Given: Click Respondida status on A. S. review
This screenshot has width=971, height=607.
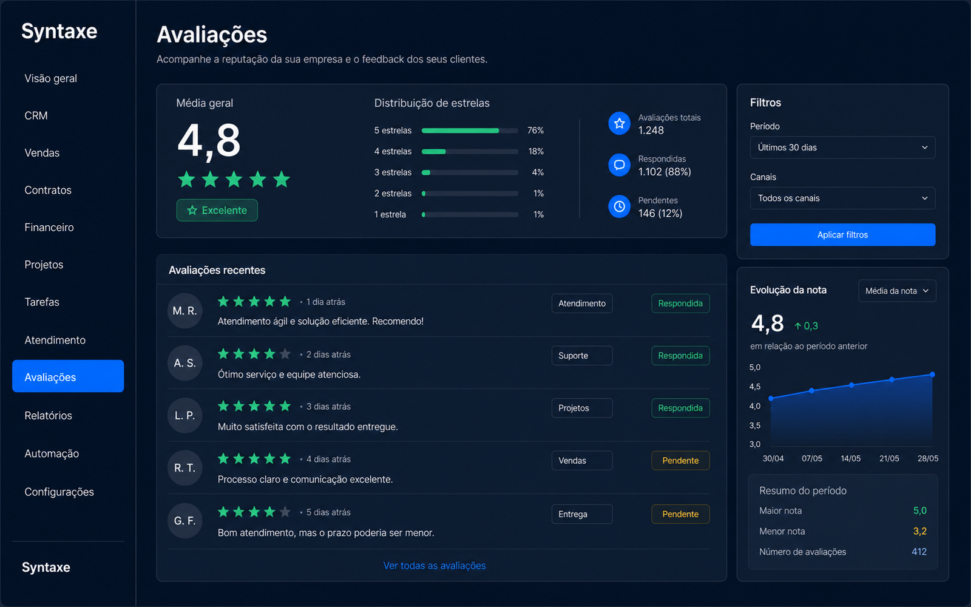Looking at the screenshot, I should pos(680,355).
